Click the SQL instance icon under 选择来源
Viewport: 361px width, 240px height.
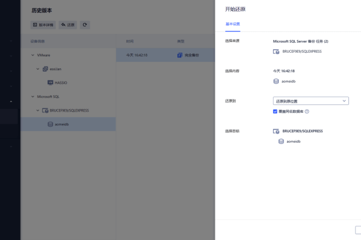pos(276,52)
